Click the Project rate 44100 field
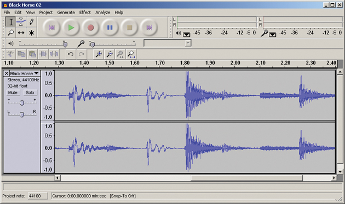The width and height of the screenshot is (345, 204). 38,196
